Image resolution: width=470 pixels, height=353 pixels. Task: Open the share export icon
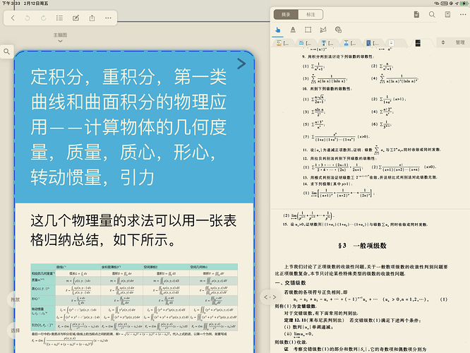[92, 18]
